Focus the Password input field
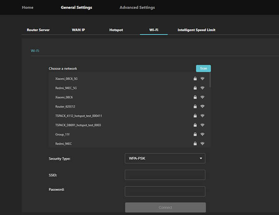 (165, 191)
